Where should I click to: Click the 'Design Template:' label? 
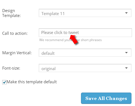point(11,13)
